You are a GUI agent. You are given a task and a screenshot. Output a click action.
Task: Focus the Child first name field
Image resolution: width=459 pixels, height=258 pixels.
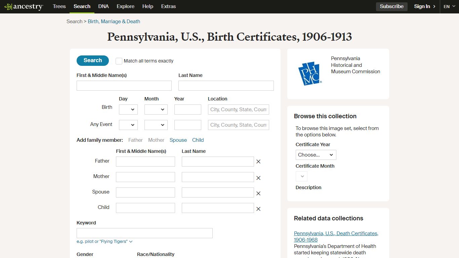tap(145, 208)
